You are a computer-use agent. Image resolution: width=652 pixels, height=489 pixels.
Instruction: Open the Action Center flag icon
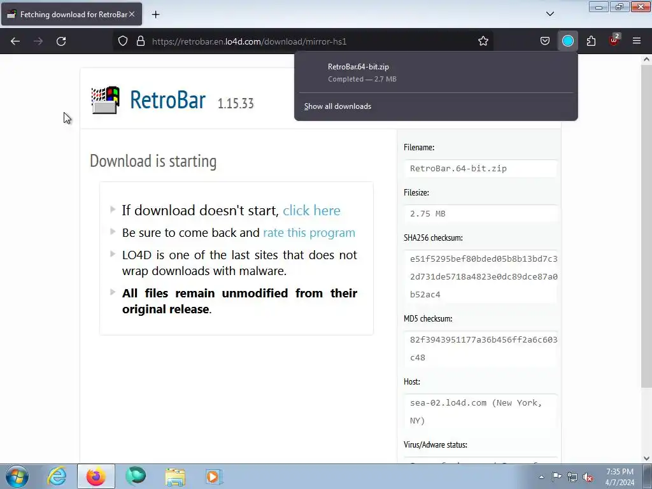(x=556, y=477)
